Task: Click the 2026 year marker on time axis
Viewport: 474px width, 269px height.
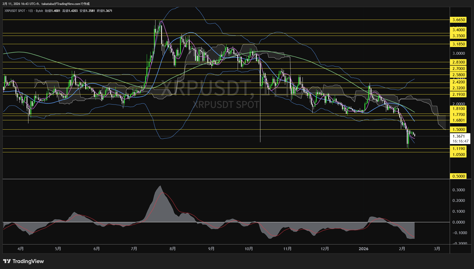Action: tap(363, 249)
